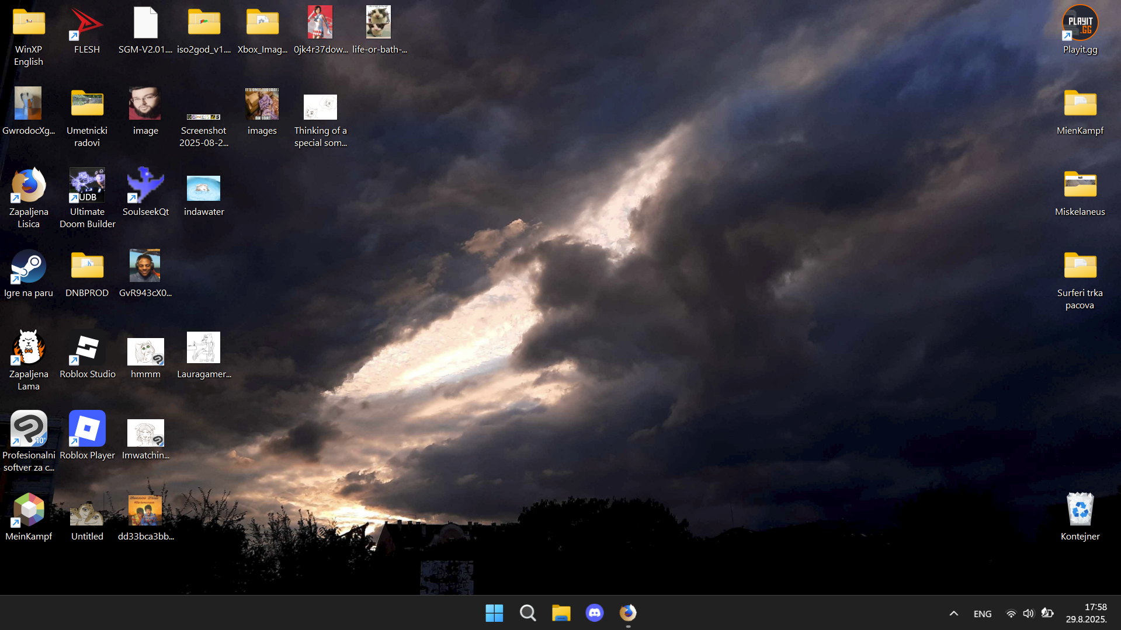The width and height of the screenshot is (1121, 630).
Task: Select the DNBPROD folder
Action: click(x=87, y=267)
